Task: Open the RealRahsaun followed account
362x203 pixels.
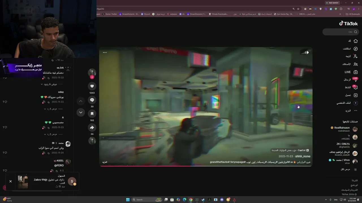Action: (x=344, y=129)
